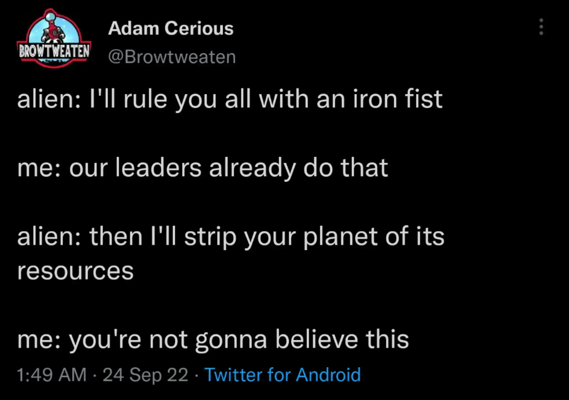
Task: Click the line "me: our leaders already do that"
Action: [x=202, y=168]
